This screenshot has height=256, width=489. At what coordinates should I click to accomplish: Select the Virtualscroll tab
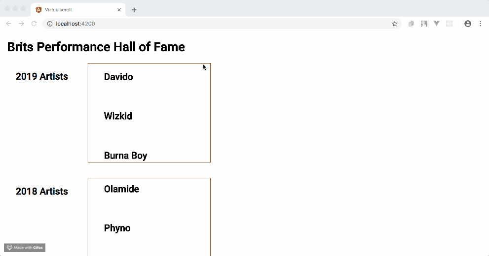click(x=74, y=10)
